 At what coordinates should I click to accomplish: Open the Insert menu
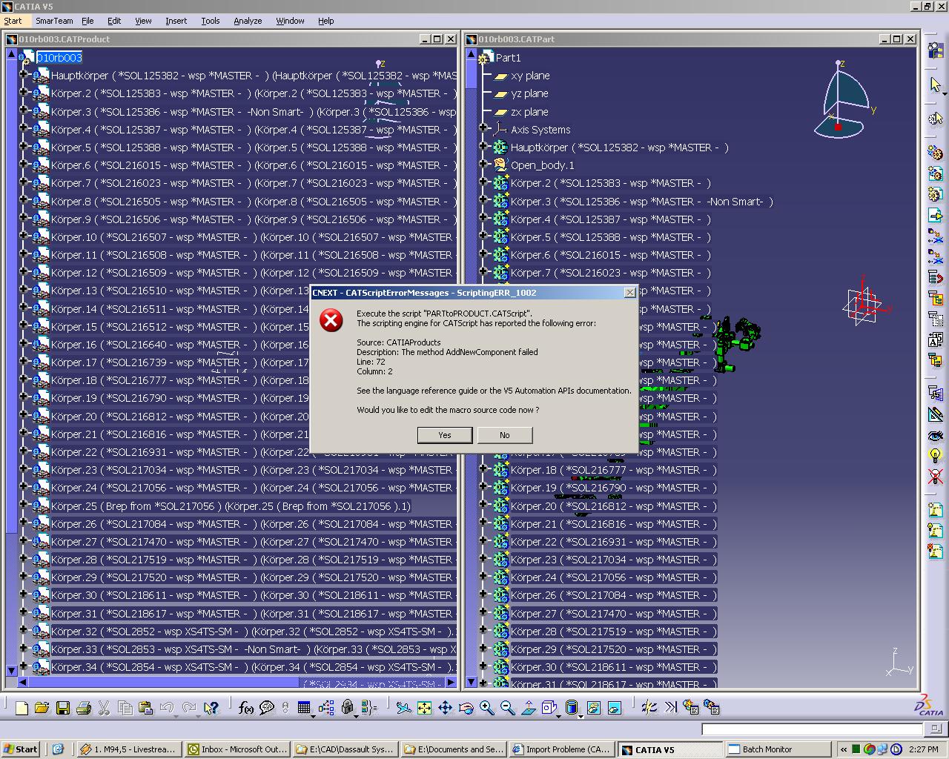click(176, 21)
